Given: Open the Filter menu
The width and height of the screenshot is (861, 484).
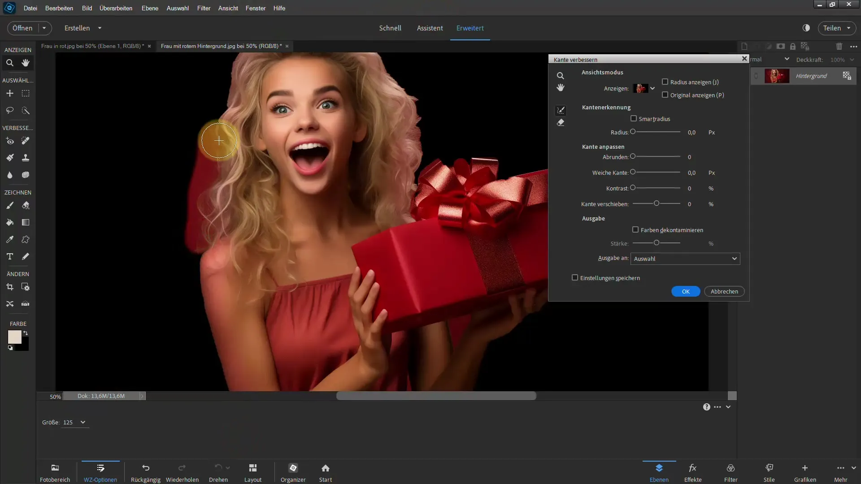Looking at the screenshot, I should tap(204, 8).
